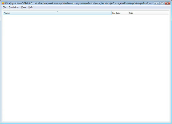Close the Citra window

(167, 3)
